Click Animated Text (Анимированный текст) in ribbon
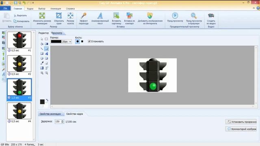 tap(100, 18)
